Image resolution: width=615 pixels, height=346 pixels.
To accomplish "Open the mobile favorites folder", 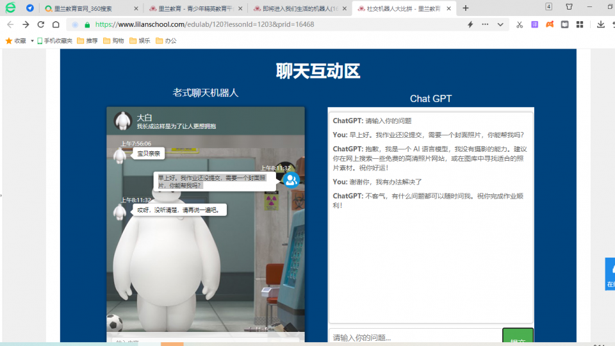I will (x=54, y=41).
